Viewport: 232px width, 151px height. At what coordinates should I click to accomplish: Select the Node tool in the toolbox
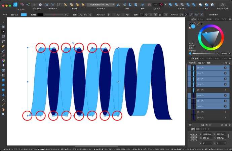3,31
